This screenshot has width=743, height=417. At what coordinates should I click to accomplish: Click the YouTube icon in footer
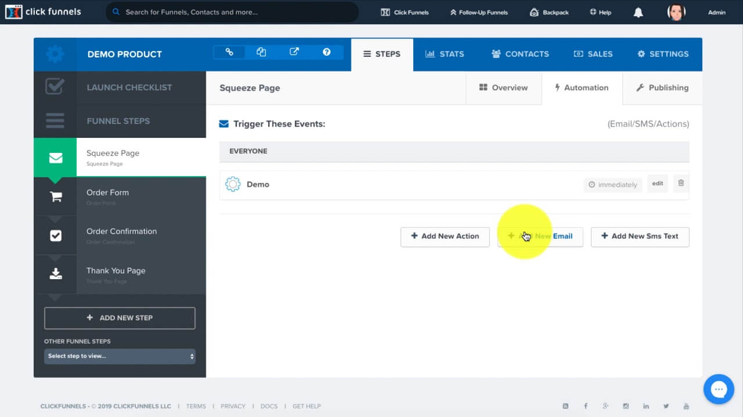(686, 407)
